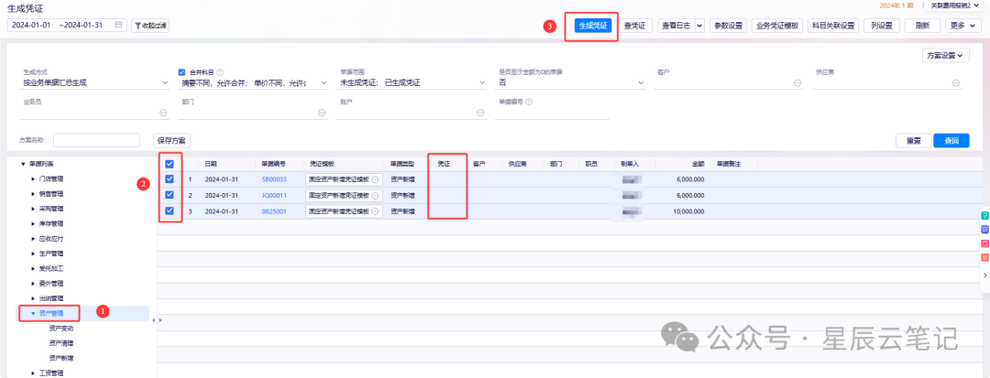Image resolution: width=990 pixels, height=378 pixels.
Task: Expand the 工资管理 tree node
Action: (34, 373)
